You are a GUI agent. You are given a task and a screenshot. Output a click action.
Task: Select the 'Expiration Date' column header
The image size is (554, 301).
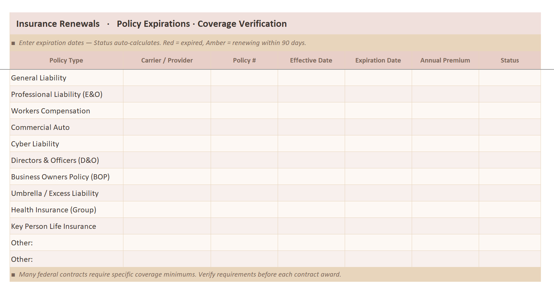pos(378,60)
